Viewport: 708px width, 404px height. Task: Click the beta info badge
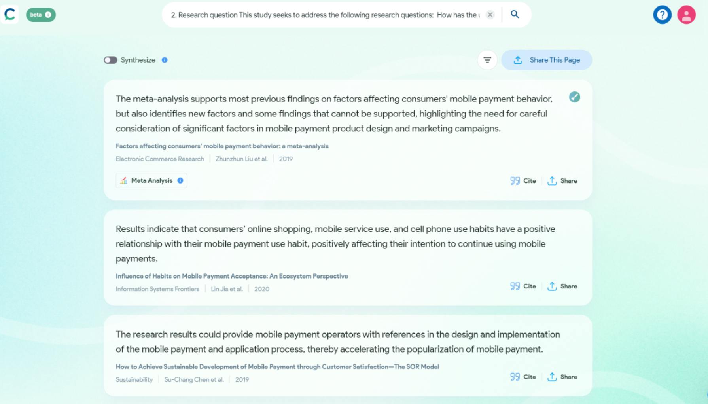pyautogui.click(x=41, y=15)
